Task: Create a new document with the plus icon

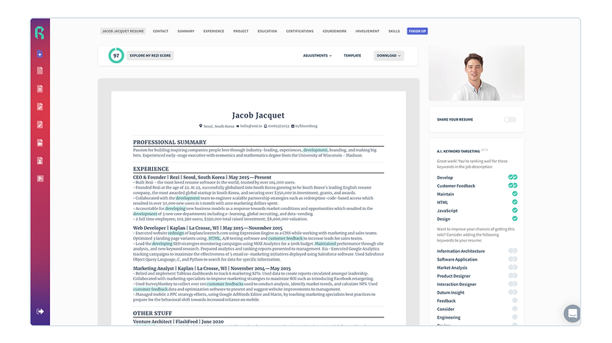Action: click(x=40, y=54)
